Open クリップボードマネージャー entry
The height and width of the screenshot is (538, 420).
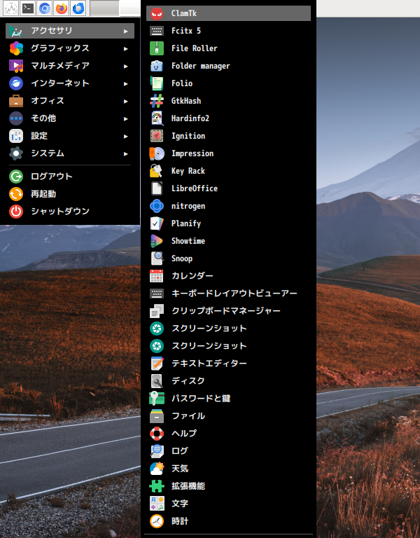228,311
